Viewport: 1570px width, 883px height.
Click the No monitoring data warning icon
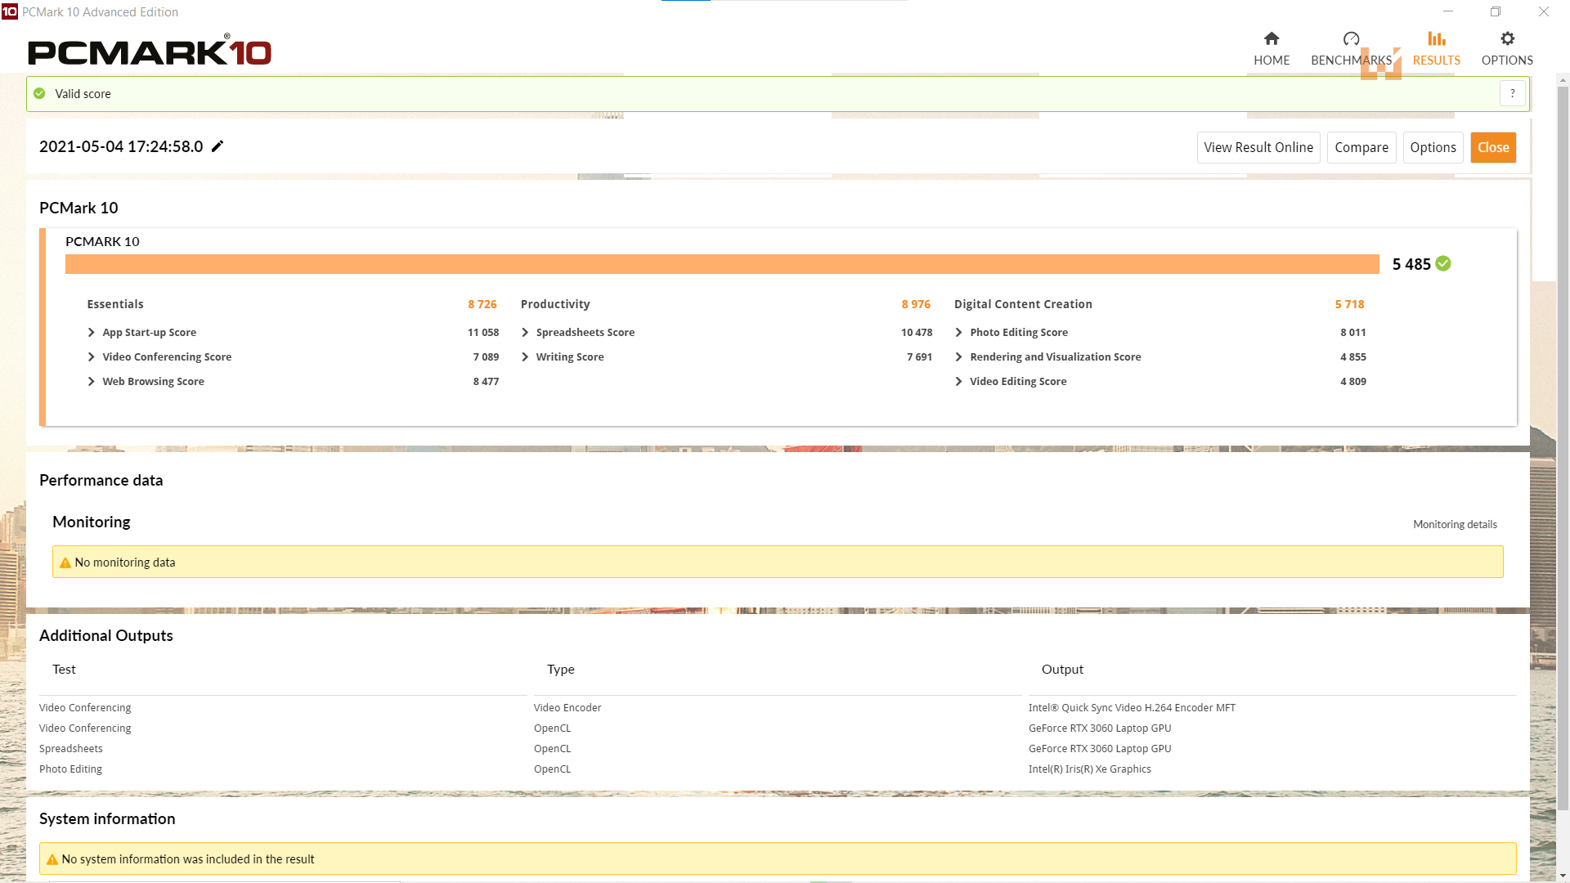point(65,563)
